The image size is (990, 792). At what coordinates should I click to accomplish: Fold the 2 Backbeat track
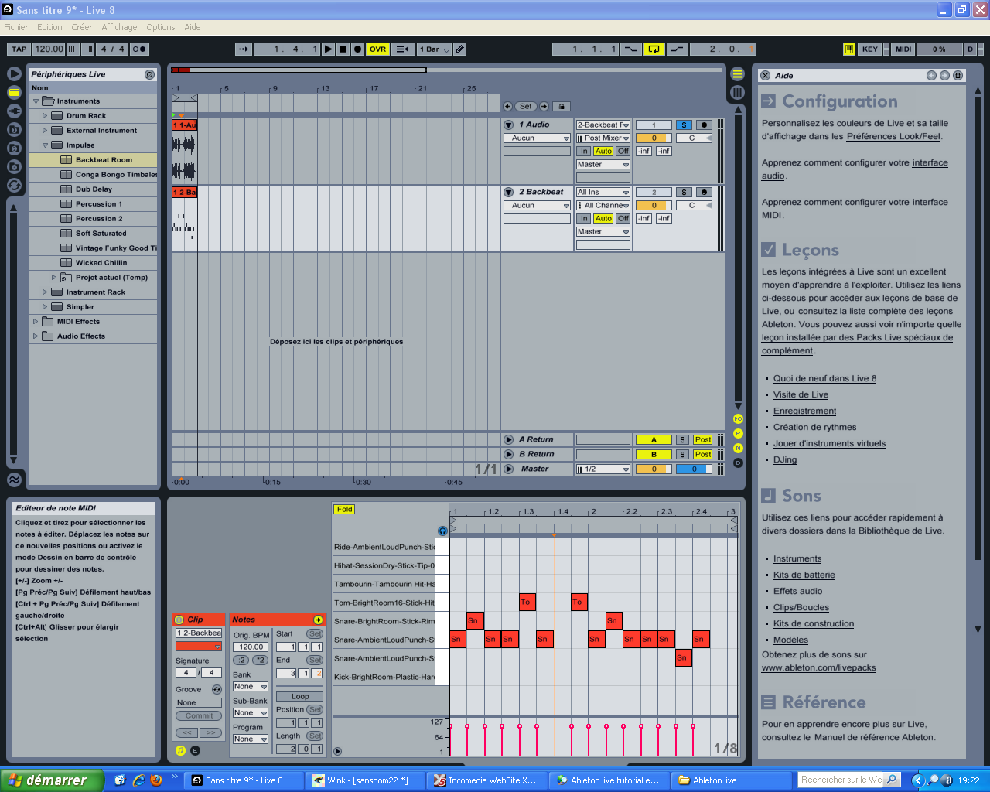click(509, 192)
